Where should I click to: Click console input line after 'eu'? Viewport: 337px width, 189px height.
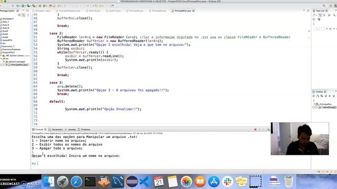coord(38,163)
